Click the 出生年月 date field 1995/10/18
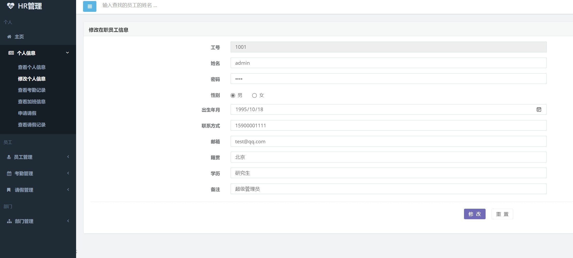This screenshot has width=573, height=258. click(388, 110)
